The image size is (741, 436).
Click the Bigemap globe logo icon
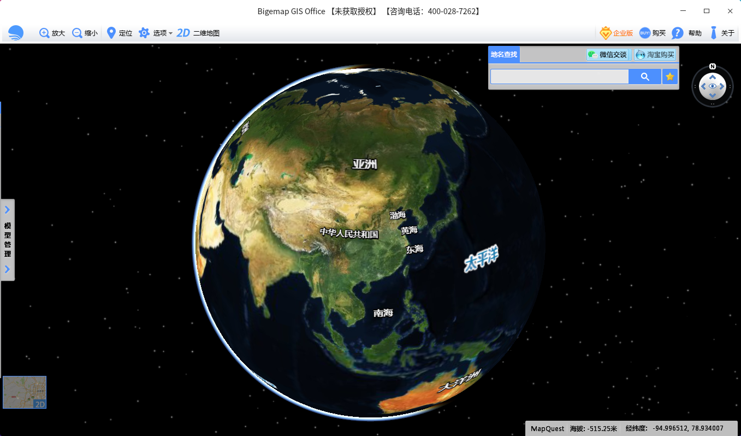[16, 33]
